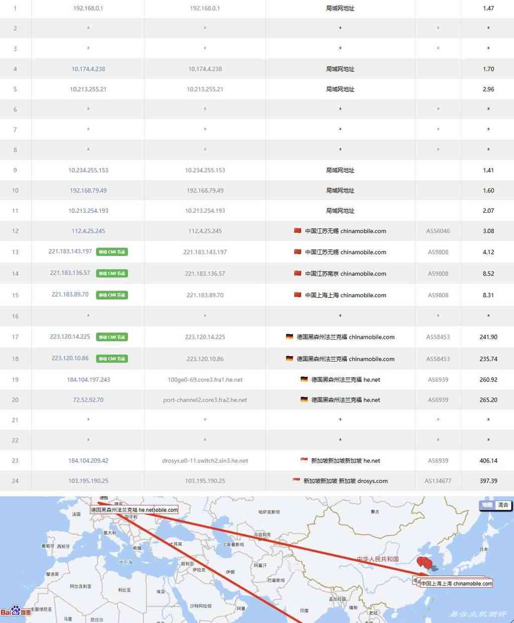Click 中国江苏南京 chinamobile.com location text

(x=346, y=274)
